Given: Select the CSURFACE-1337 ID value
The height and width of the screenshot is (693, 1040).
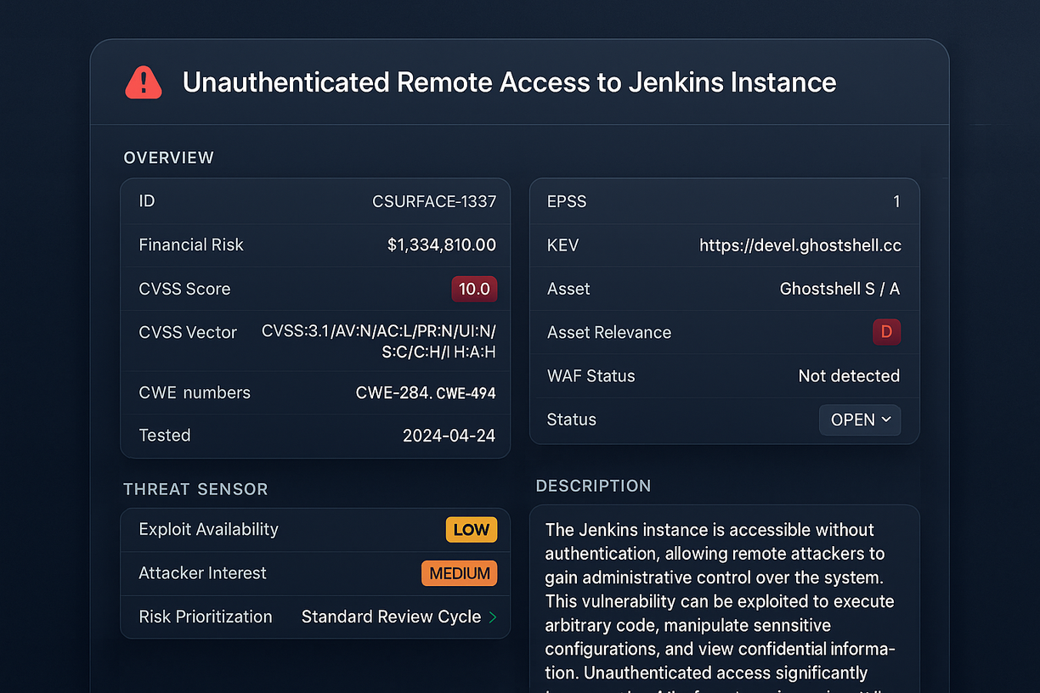Looking at the screenshot, I should click(x=434, y=201).
